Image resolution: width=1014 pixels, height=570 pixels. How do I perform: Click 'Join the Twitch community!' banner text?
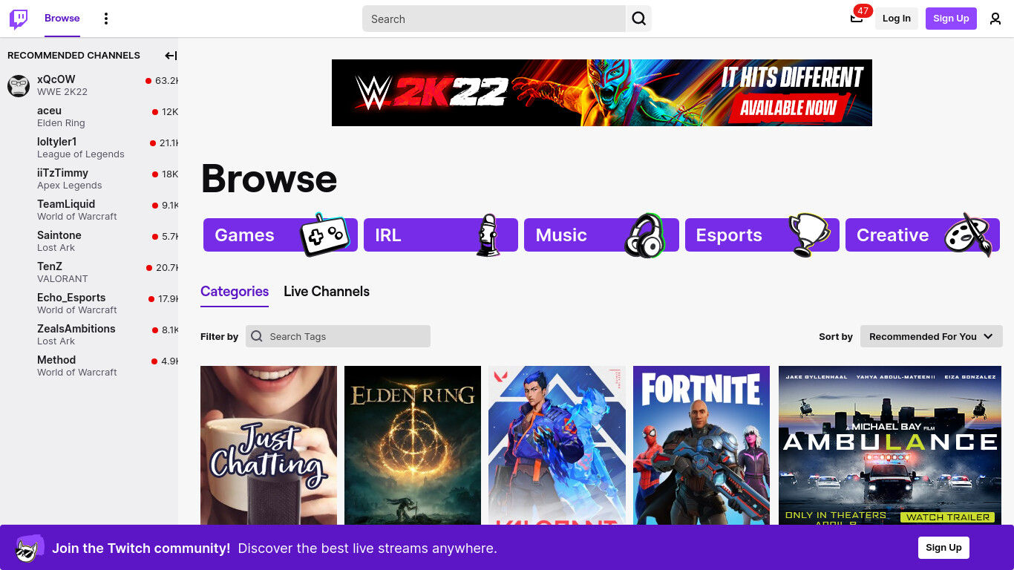[141, 548]
